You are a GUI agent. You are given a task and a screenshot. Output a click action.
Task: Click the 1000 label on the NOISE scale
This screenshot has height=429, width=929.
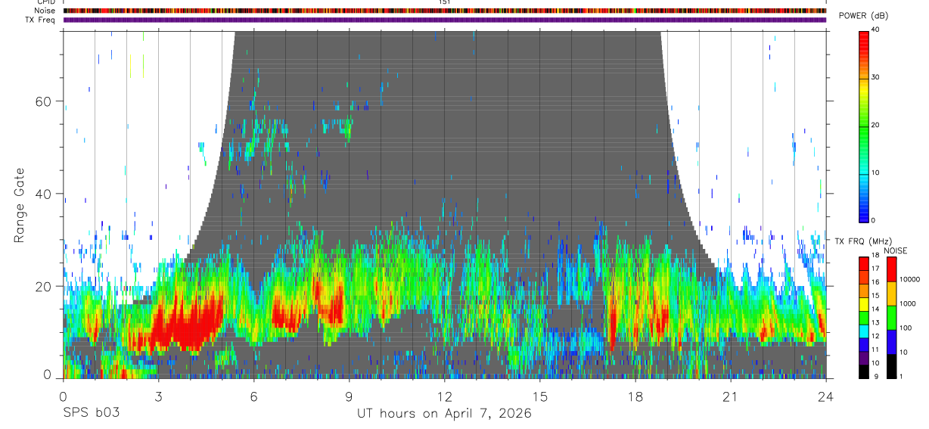908,303
